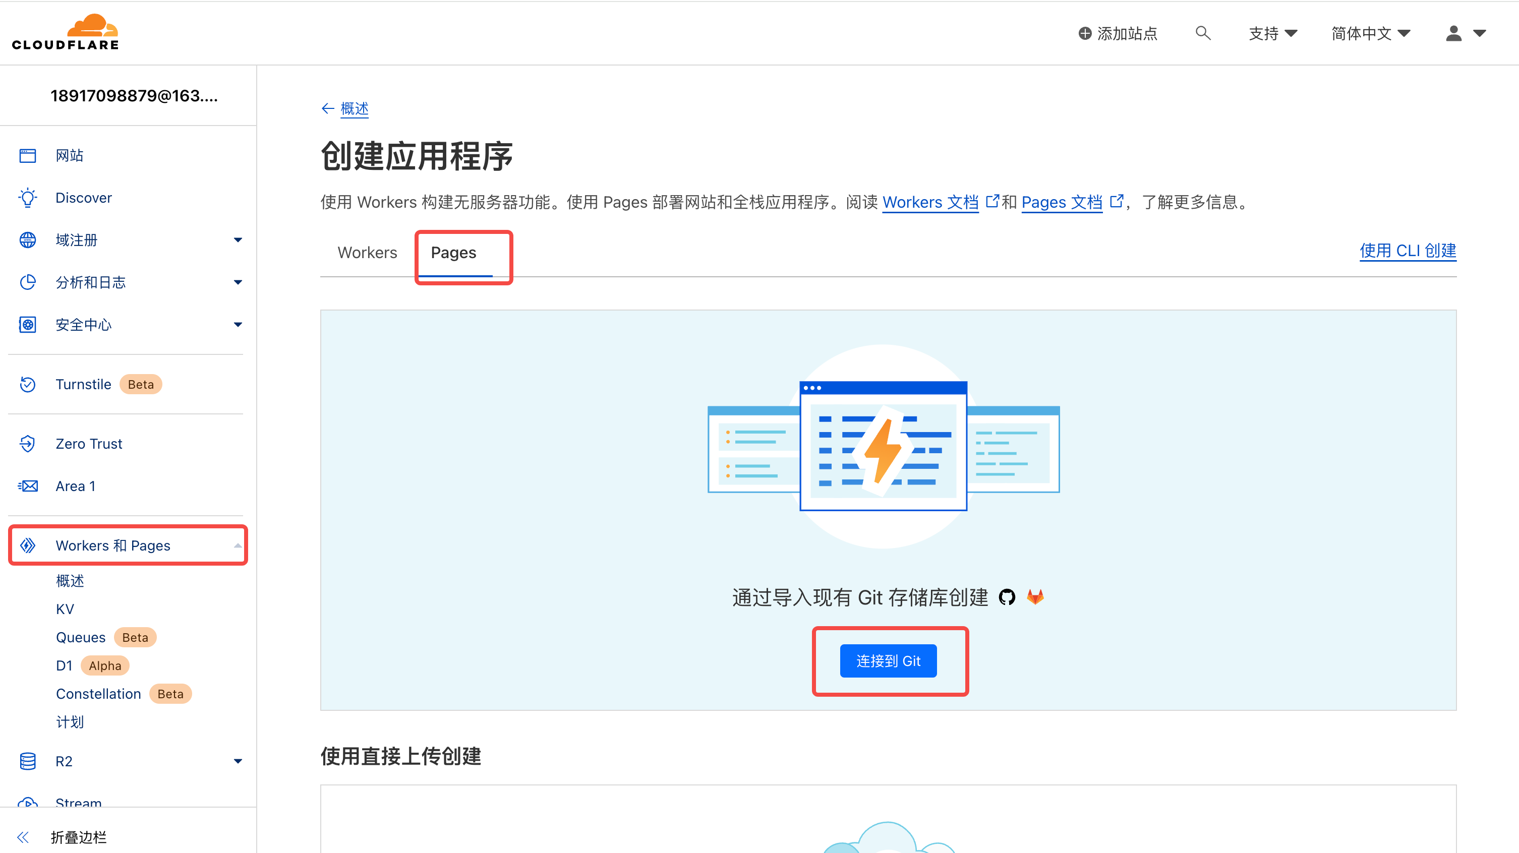
Task: Click the R2 database icon
Action: (28, 761)
